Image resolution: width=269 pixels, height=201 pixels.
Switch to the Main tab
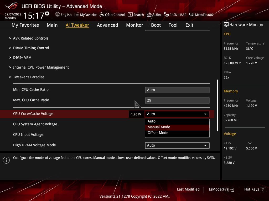(52, 25)
